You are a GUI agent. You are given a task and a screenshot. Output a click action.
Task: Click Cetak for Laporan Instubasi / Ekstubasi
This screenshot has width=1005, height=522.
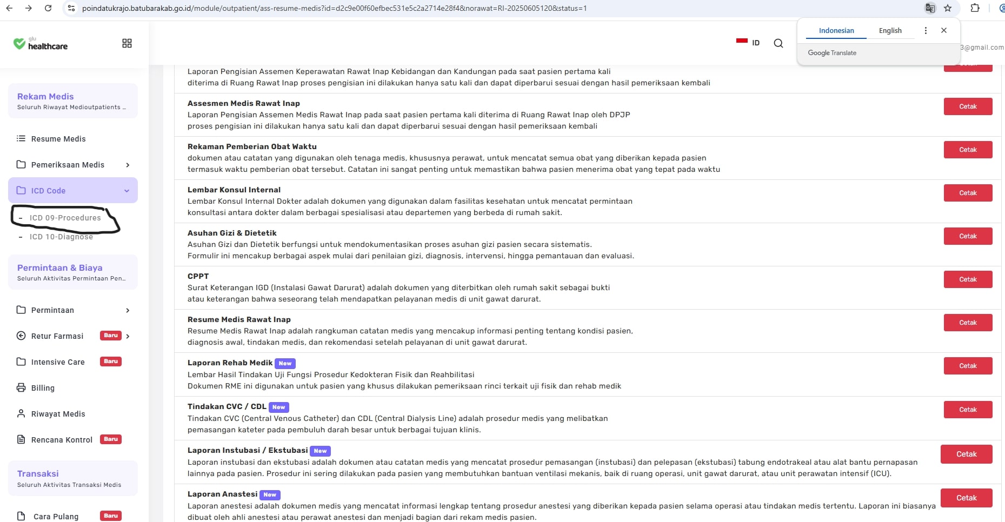(x=966, y=454)
